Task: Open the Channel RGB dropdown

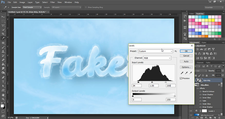Action: (x=157, y=58)
